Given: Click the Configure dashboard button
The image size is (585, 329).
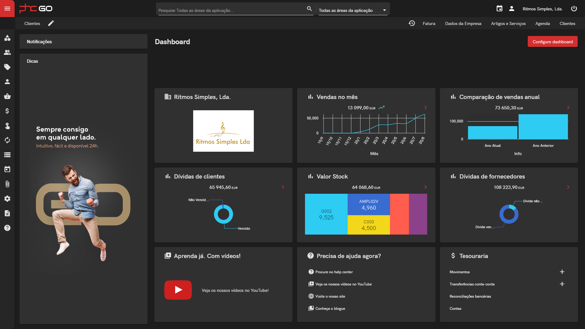Looking at the screenshot, I should coord(552,42).
